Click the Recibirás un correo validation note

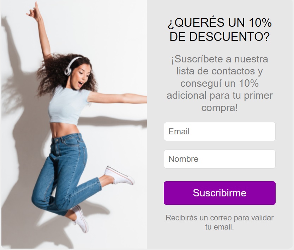click(220, 222)
